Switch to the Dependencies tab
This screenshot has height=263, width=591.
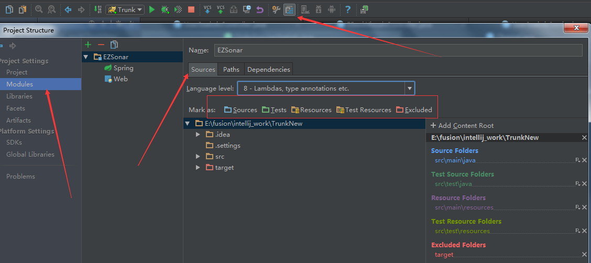[269, 69]
